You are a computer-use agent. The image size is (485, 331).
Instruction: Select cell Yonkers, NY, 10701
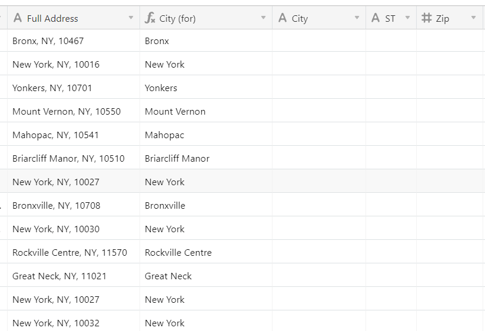(74, 88)
